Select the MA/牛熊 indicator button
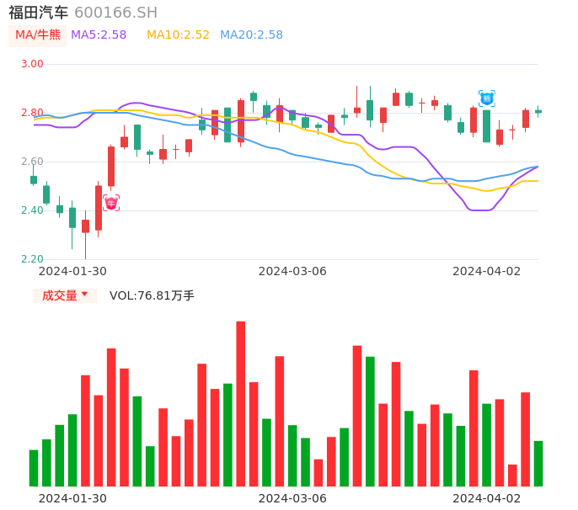The image size is (578, 510). tap(38, 35)
